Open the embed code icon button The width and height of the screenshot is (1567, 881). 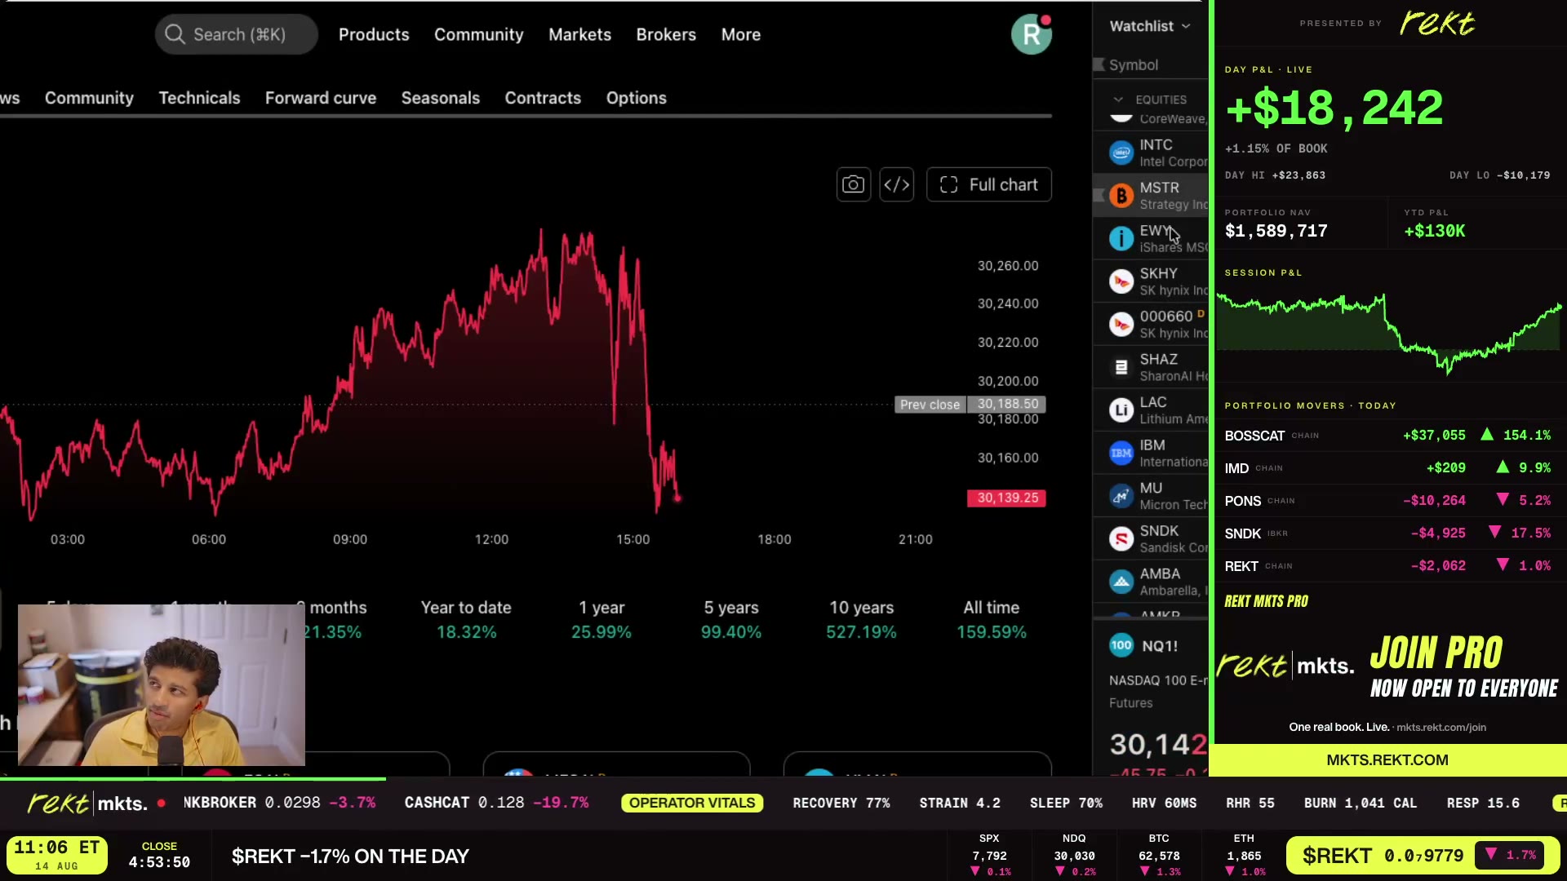(x=896, y=185)
